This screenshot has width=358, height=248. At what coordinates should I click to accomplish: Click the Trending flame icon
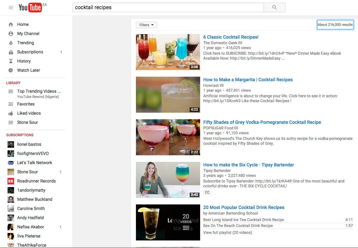pos(11,43)
